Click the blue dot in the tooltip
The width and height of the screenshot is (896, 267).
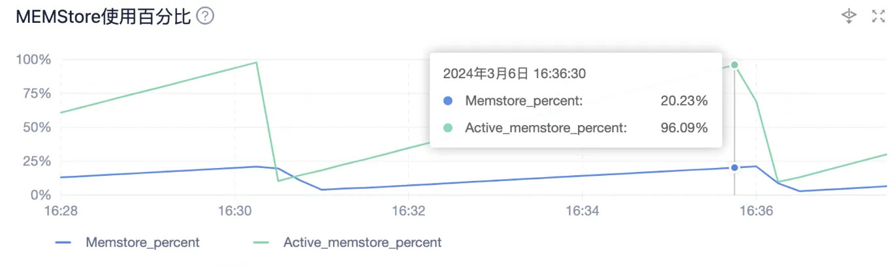pyautogui.click(x=447, y=101)
